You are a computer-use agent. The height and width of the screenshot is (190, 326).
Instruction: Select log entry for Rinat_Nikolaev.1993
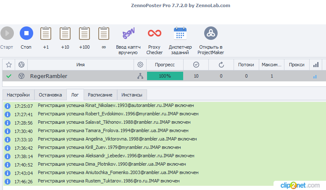click(x=116, y=106)
